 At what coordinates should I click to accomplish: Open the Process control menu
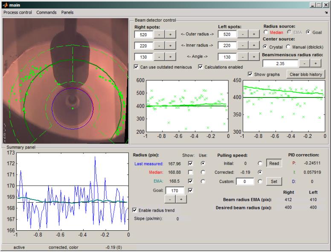[17, 12]
